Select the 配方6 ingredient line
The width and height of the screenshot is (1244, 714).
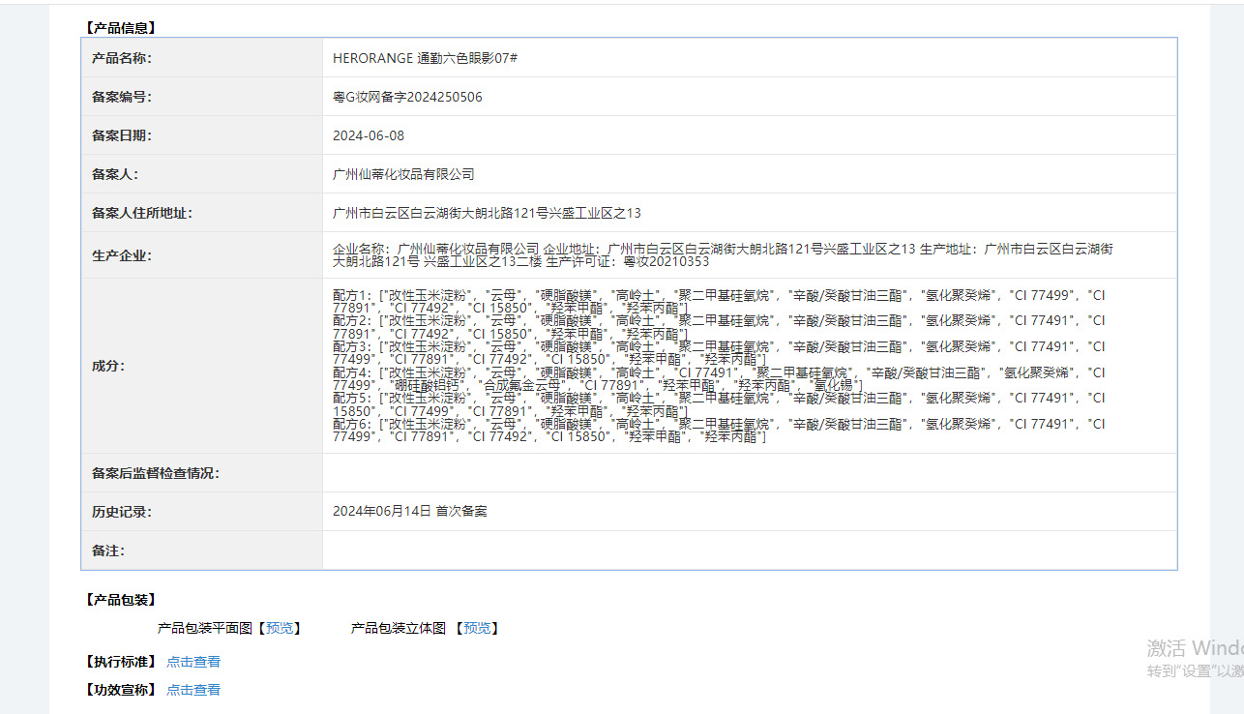[719, 431]
